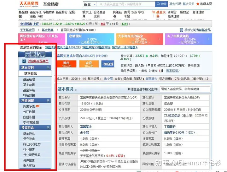The width and height of the screenshot is (227, 172).
Task: Select 特色数据 in the sidebar
Action: click(29, 95)
